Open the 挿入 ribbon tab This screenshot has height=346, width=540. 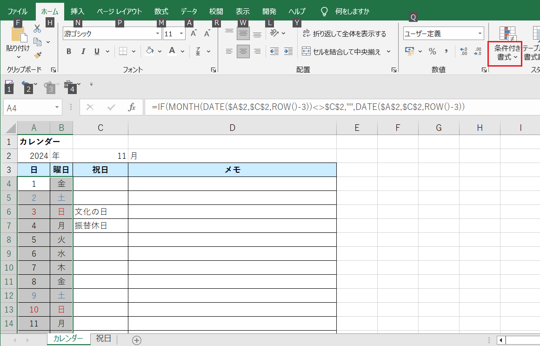coord(77,11)
